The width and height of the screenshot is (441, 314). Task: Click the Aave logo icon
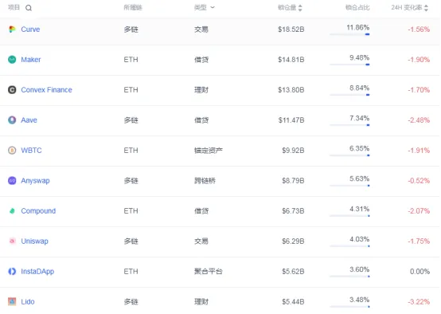click(12, 120)
